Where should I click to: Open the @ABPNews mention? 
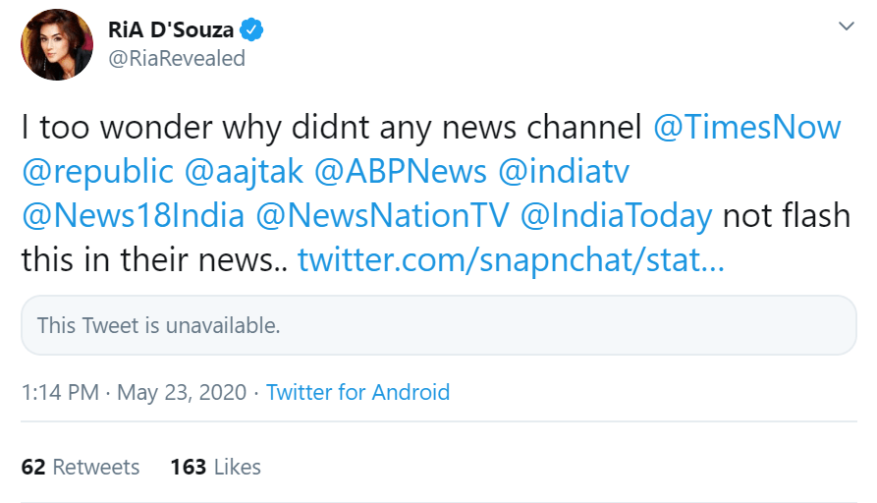click(x=401, y=172)
